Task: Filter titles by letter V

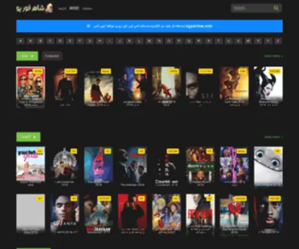Action: [x=239, y=41]
